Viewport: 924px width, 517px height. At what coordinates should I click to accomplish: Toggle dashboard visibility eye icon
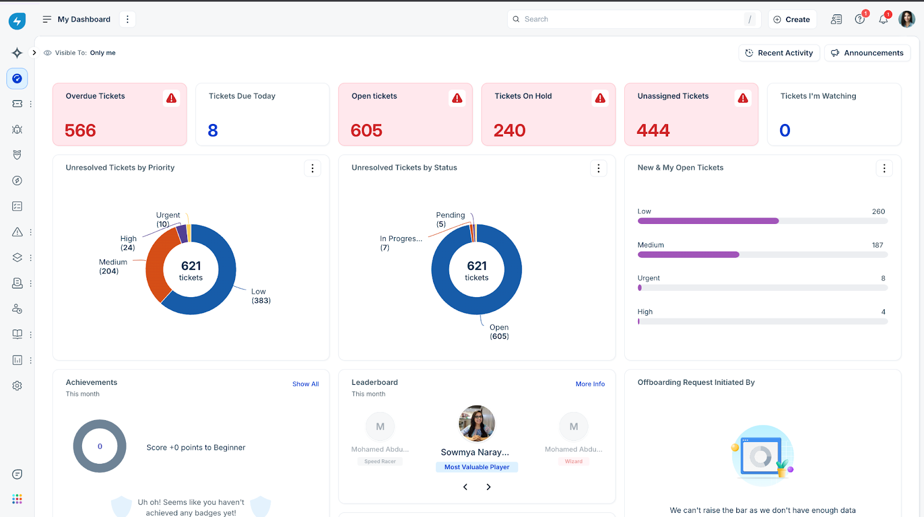[x=48, y=53]
